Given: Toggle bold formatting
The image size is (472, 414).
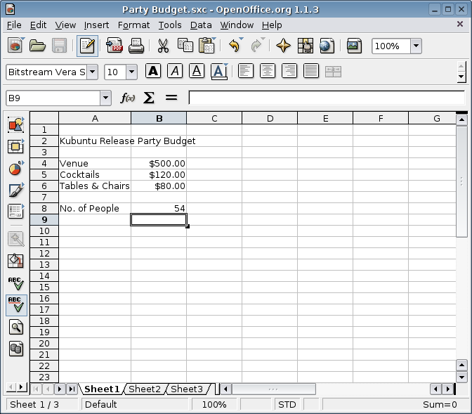Looking at the screenshot, I should (153, 71).
